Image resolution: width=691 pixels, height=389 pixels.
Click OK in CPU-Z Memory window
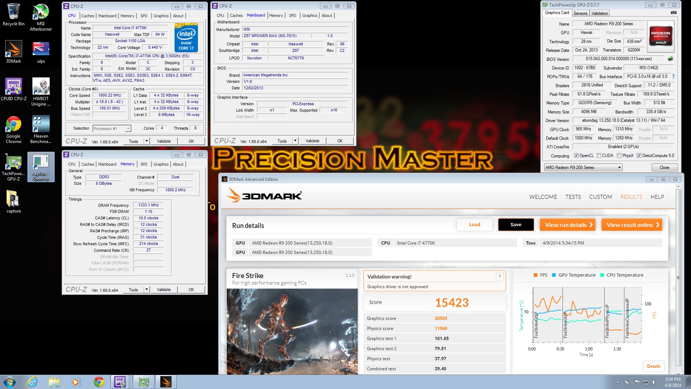(191, 290)
